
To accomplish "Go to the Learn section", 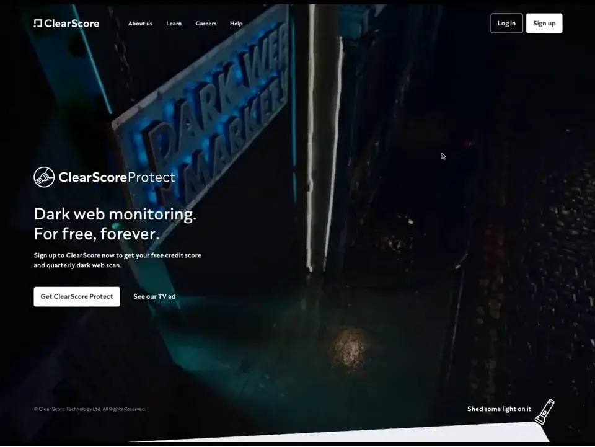I will (174, 24).
